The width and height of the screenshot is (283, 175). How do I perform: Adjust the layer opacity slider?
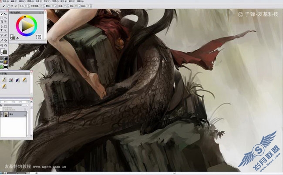(13, 105)
